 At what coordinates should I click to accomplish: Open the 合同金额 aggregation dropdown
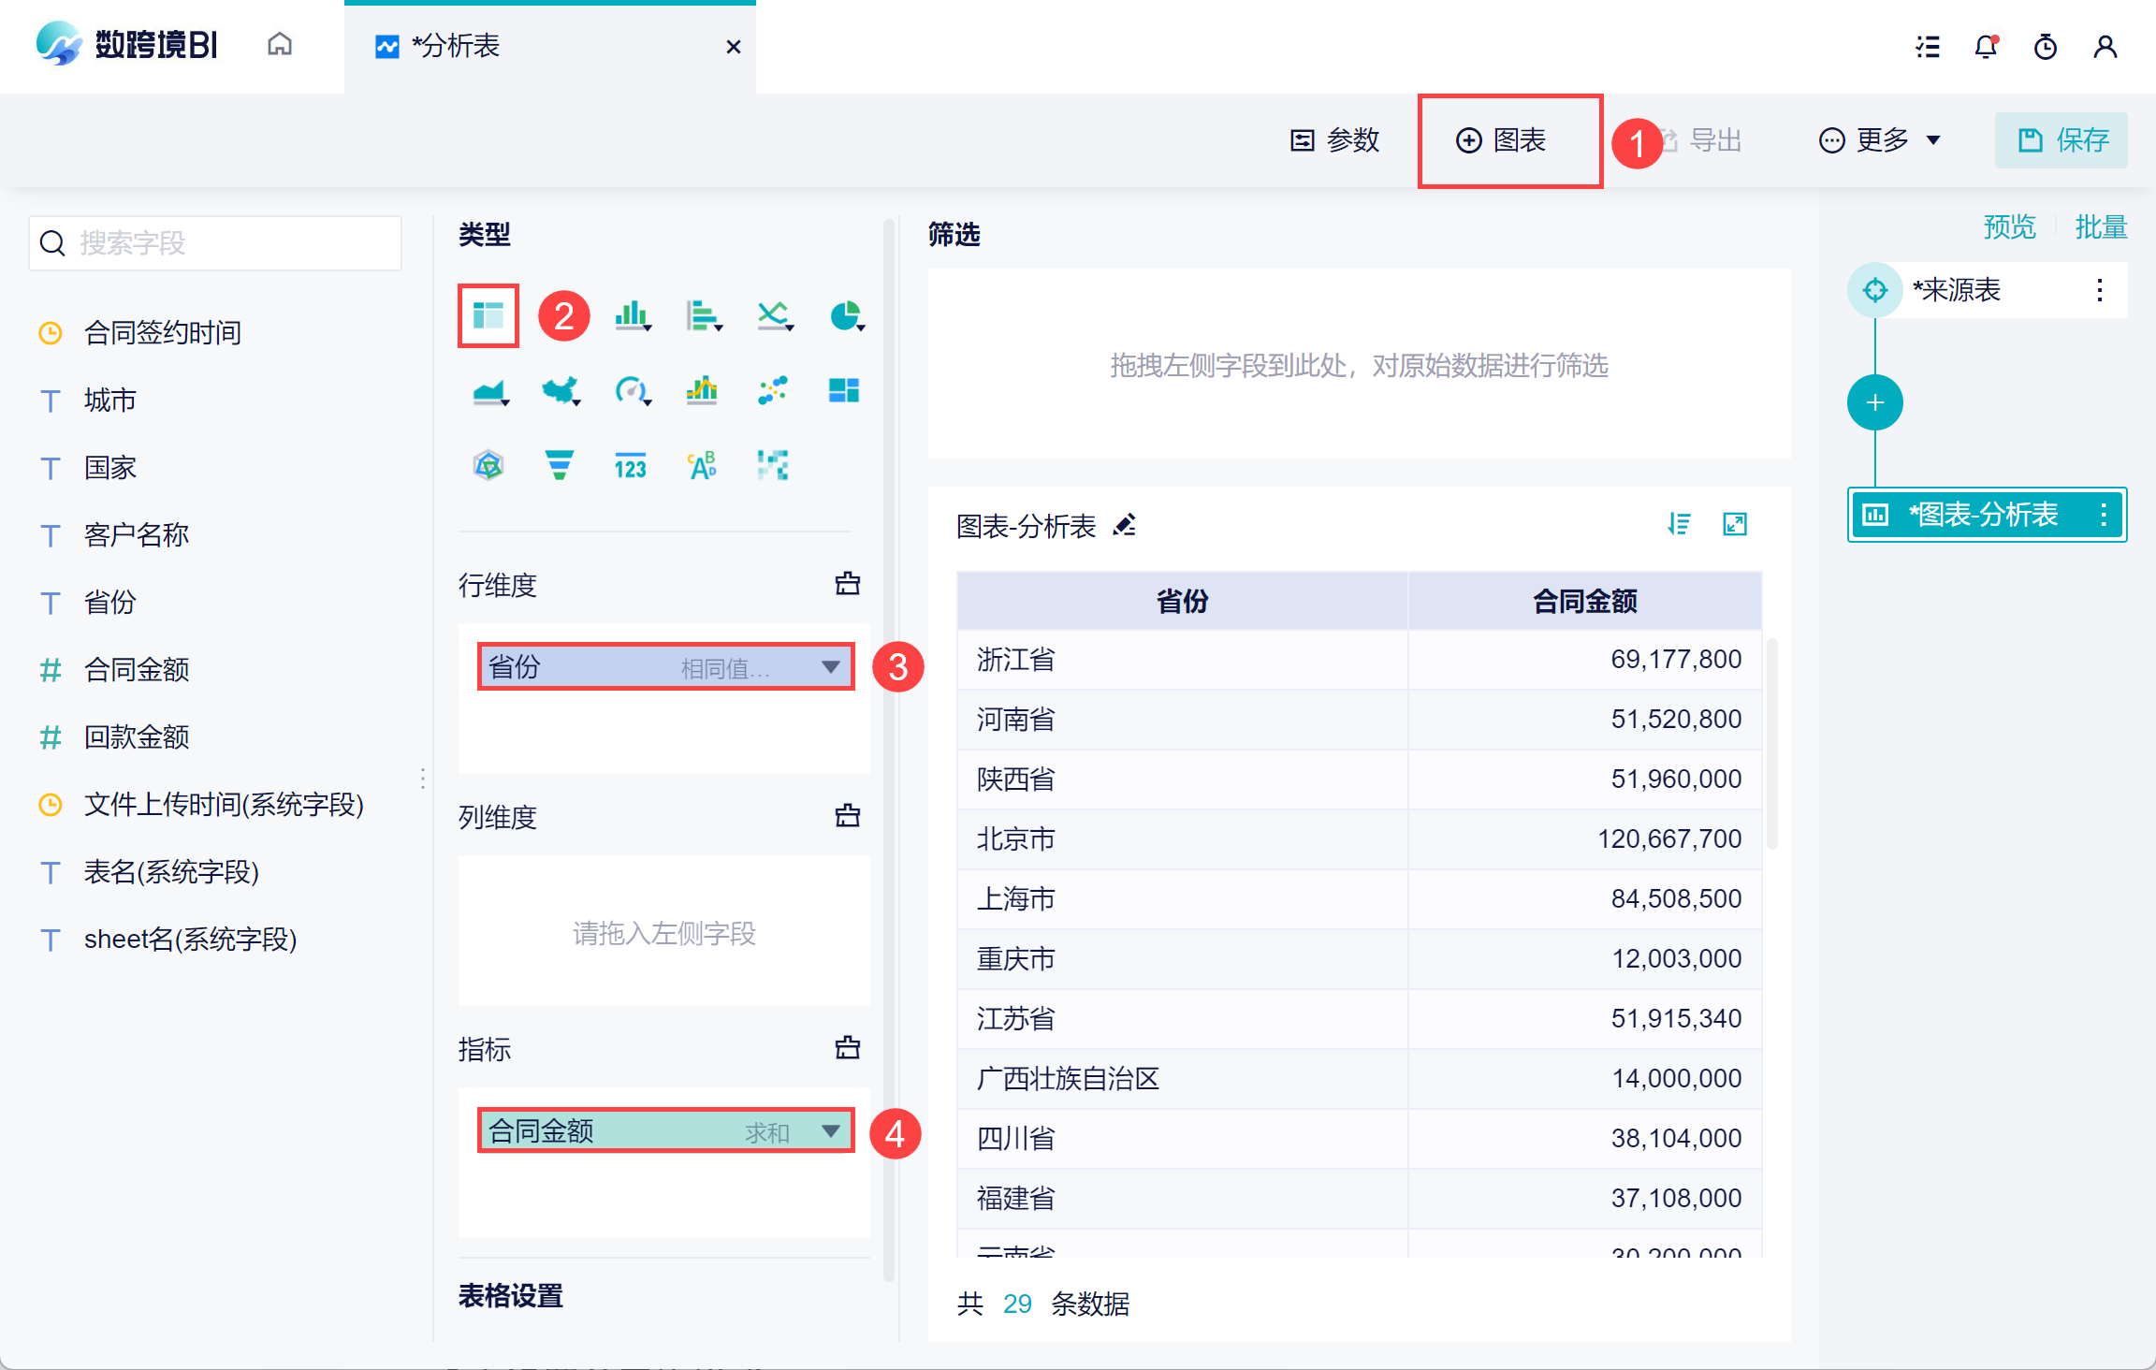(830, 1131)
